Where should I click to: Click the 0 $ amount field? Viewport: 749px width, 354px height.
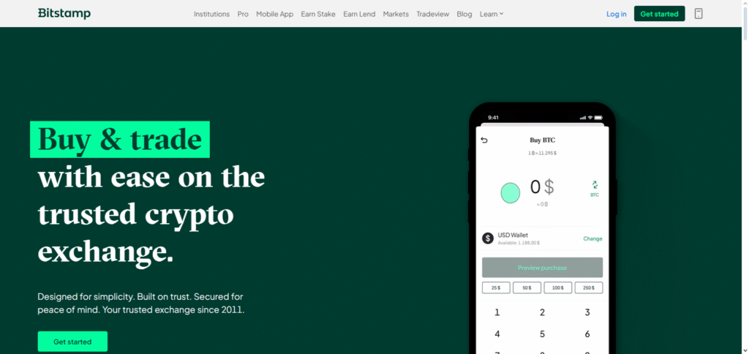click(x=542, y=187)
